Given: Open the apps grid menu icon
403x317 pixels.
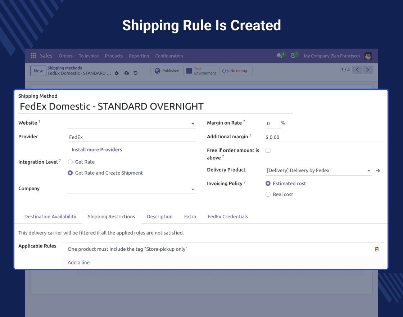Looking at the screenshot, I should click(x=33, y=55).
